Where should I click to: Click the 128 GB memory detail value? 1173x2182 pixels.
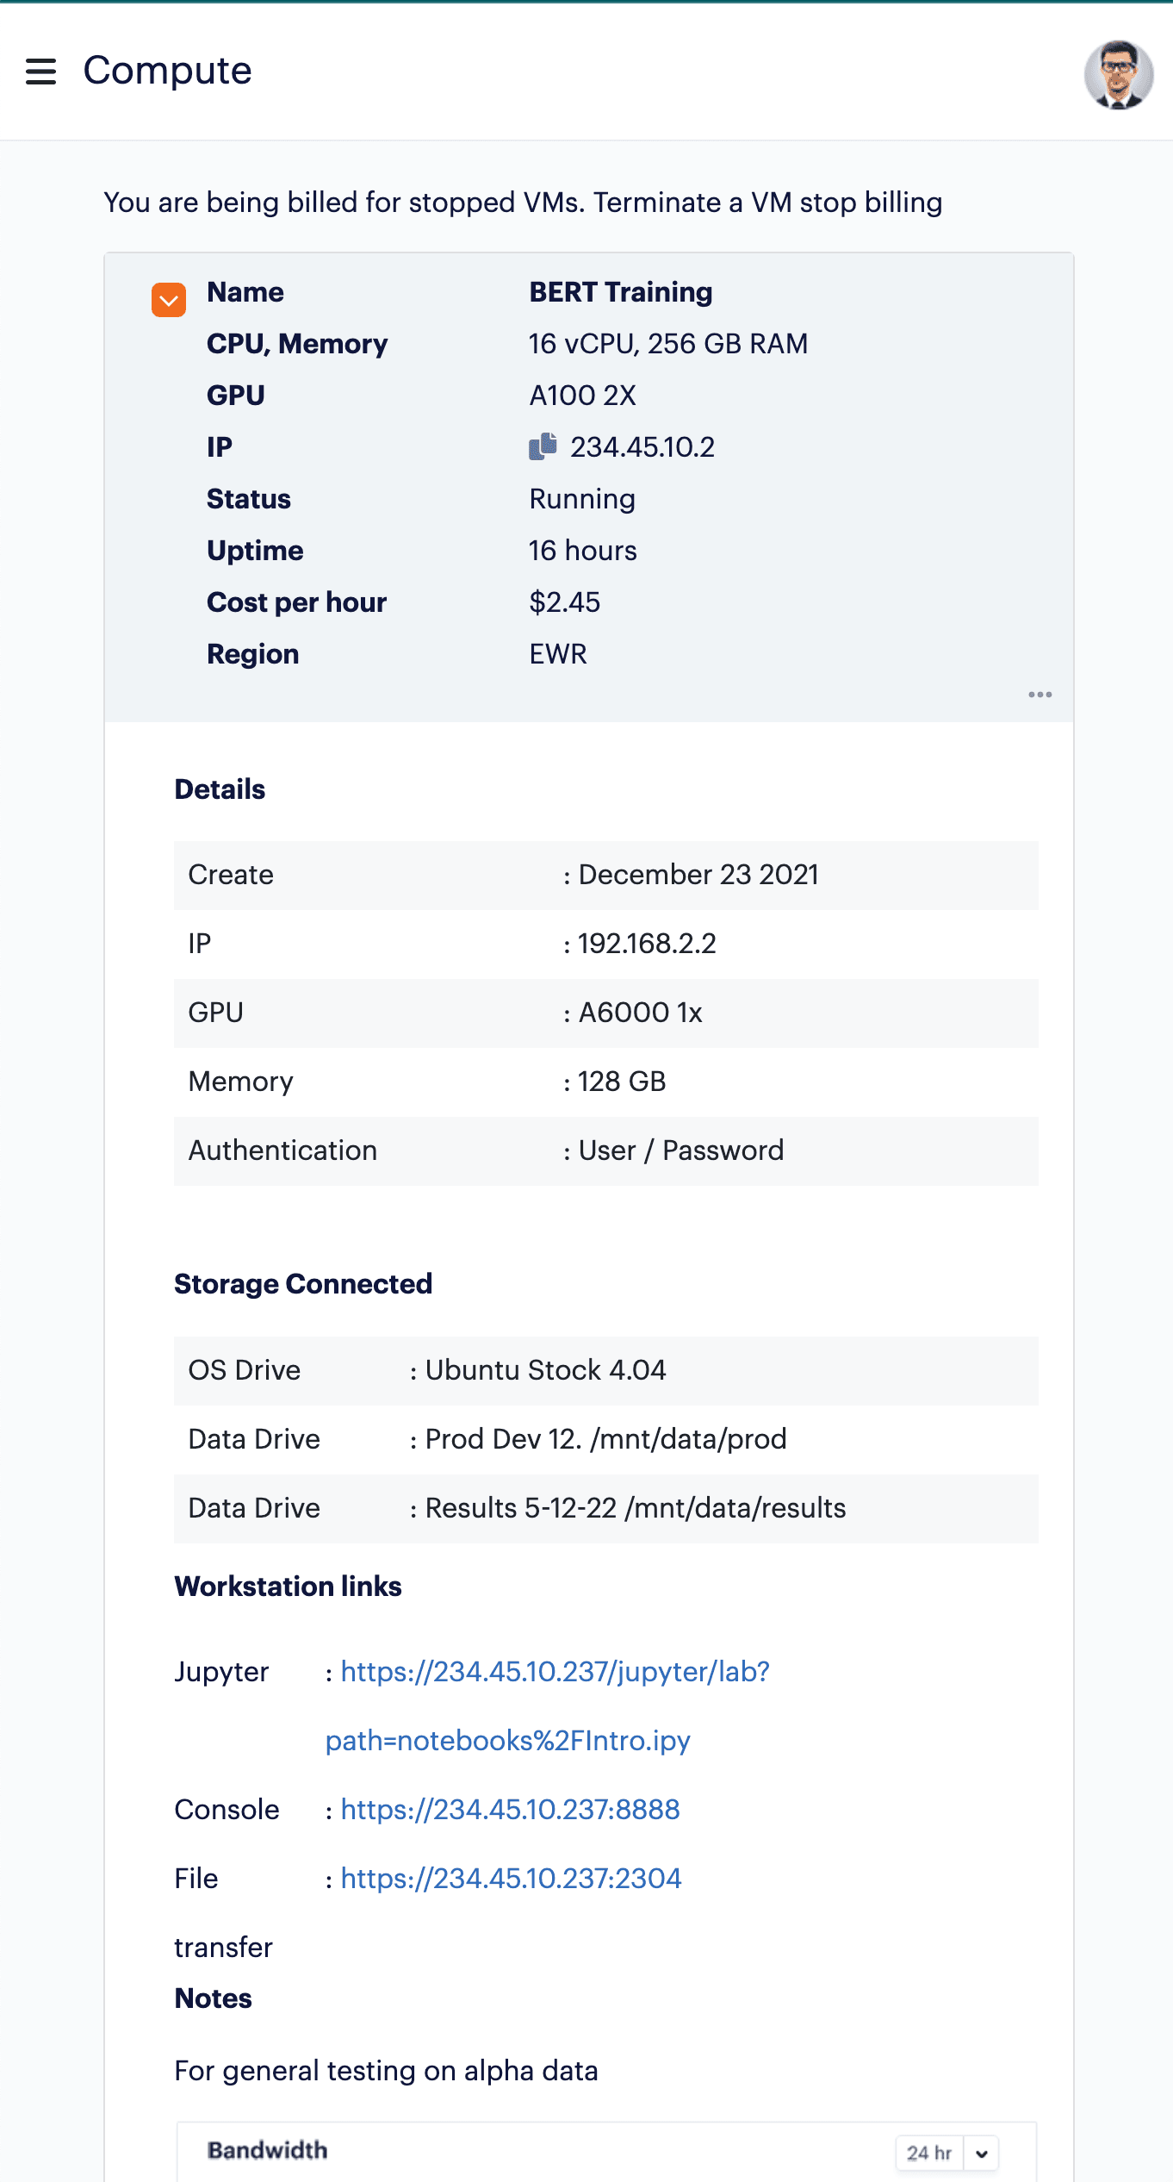tap(621, 1082)
